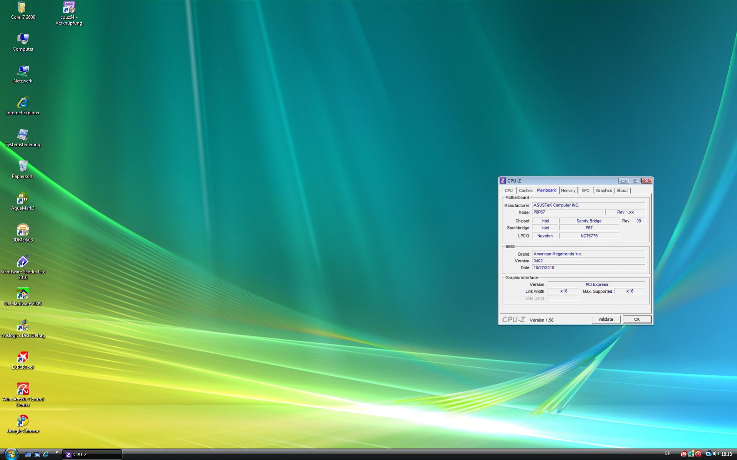The image size is (737, 460).
Task: Open the SPD tab
Action: [586, 191]
